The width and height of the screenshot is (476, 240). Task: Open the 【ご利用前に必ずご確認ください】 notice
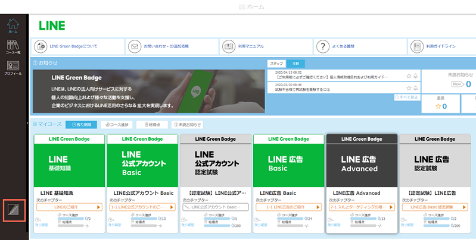(x=331, y=77)
